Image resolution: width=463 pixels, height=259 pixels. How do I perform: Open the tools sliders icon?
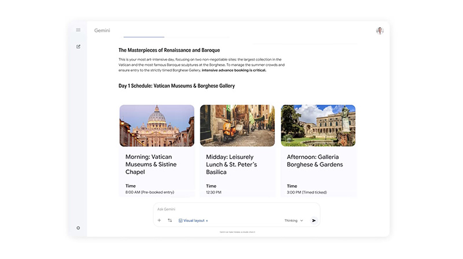tap(170, 220)
